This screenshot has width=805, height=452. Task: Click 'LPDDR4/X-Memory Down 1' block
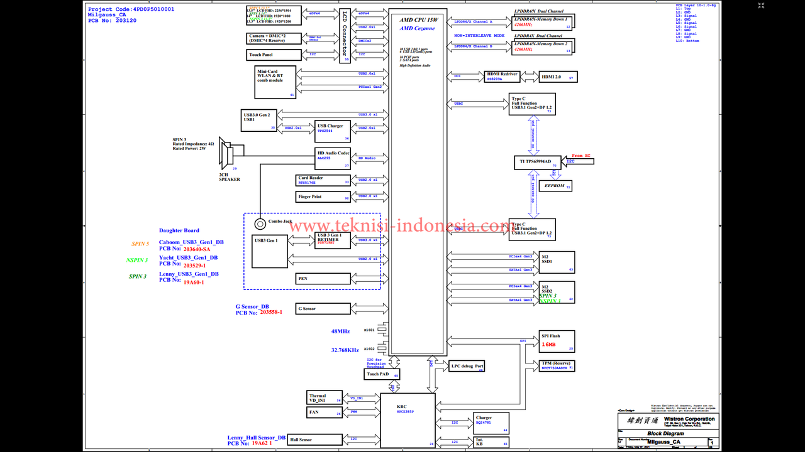point(541,22)
